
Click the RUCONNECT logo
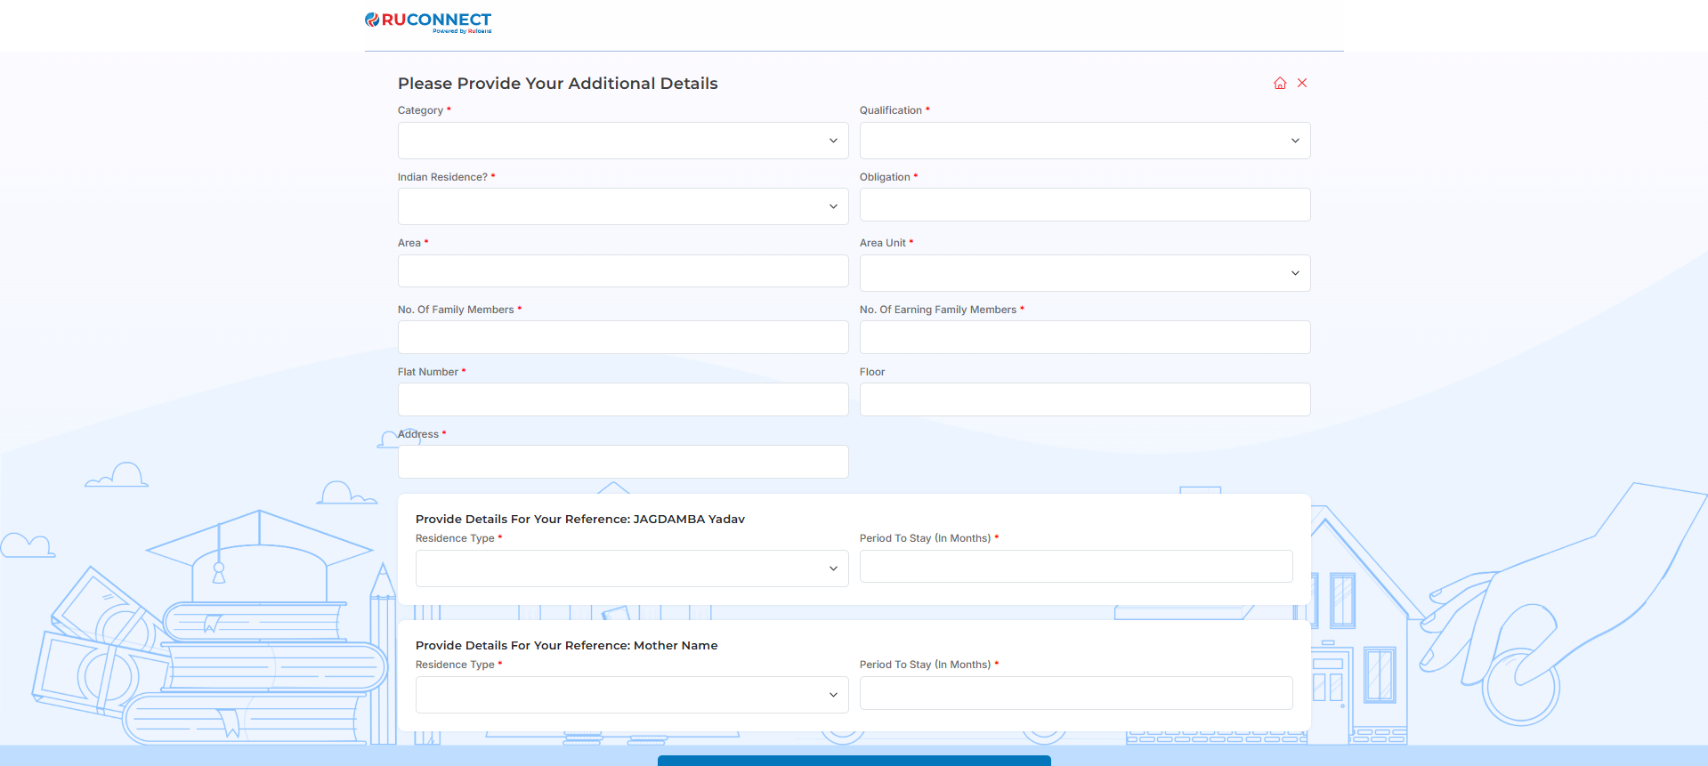click(428, 21)
